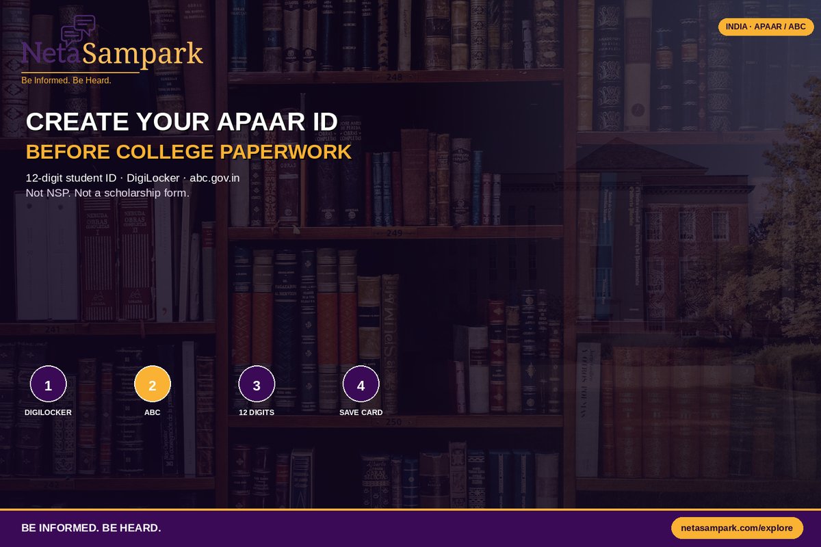Click the CREATE YOUR APAAR ID headline
This screenshot has height=547, width=821.
tap(182, 122)
